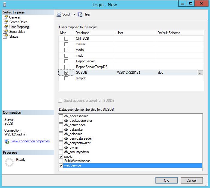The height and width of the screenshot is (188, 210).
Task: Click the Map column header
Action: tap(66, 33)
